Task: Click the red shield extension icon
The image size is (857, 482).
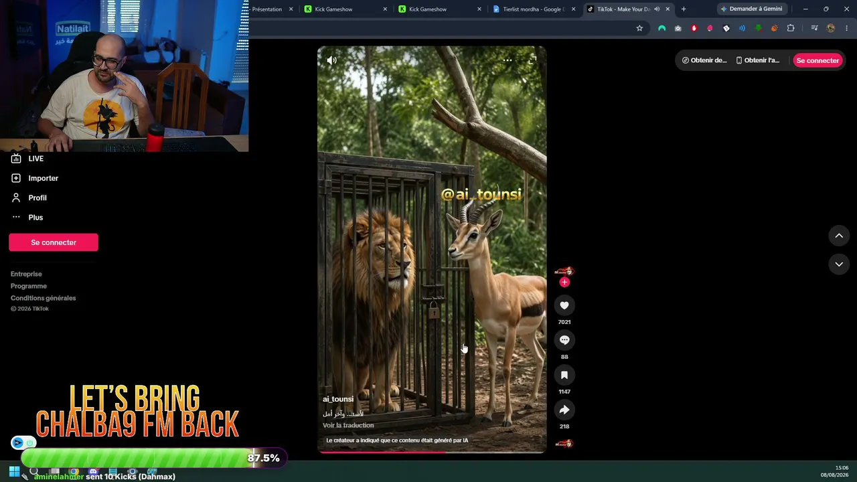Action: 694,28
